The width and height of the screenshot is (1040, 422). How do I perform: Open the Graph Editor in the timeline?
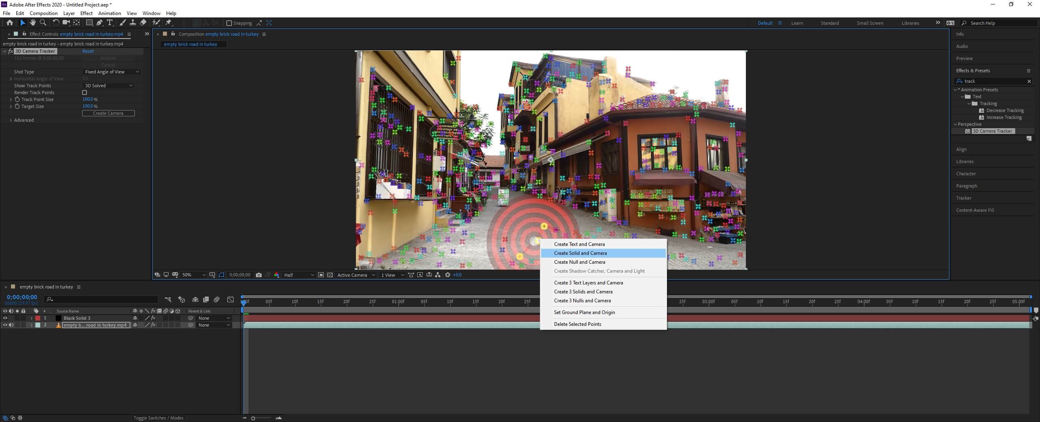[230, 299]
